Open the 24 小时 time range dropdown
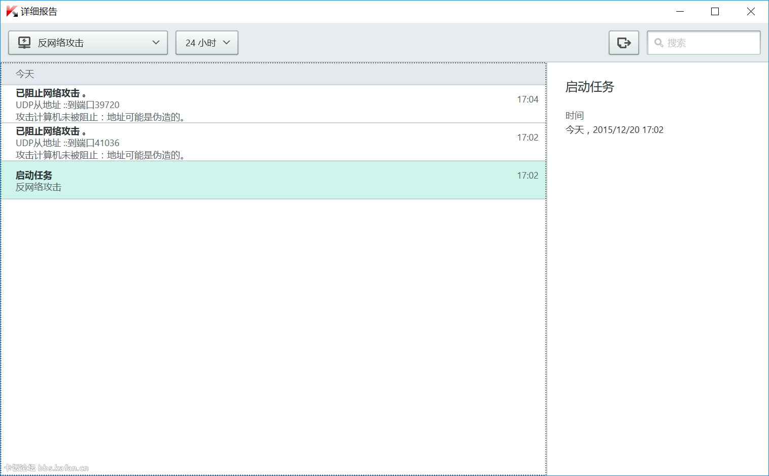 [x=206, y=43]
